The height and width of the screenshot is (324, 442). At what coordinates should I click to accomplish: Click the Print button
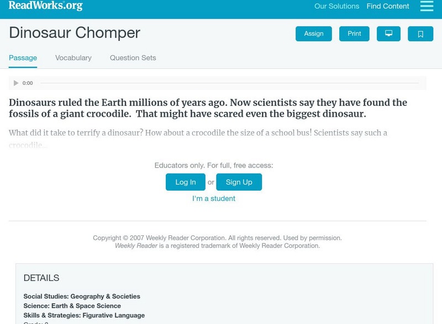[354, 33]
